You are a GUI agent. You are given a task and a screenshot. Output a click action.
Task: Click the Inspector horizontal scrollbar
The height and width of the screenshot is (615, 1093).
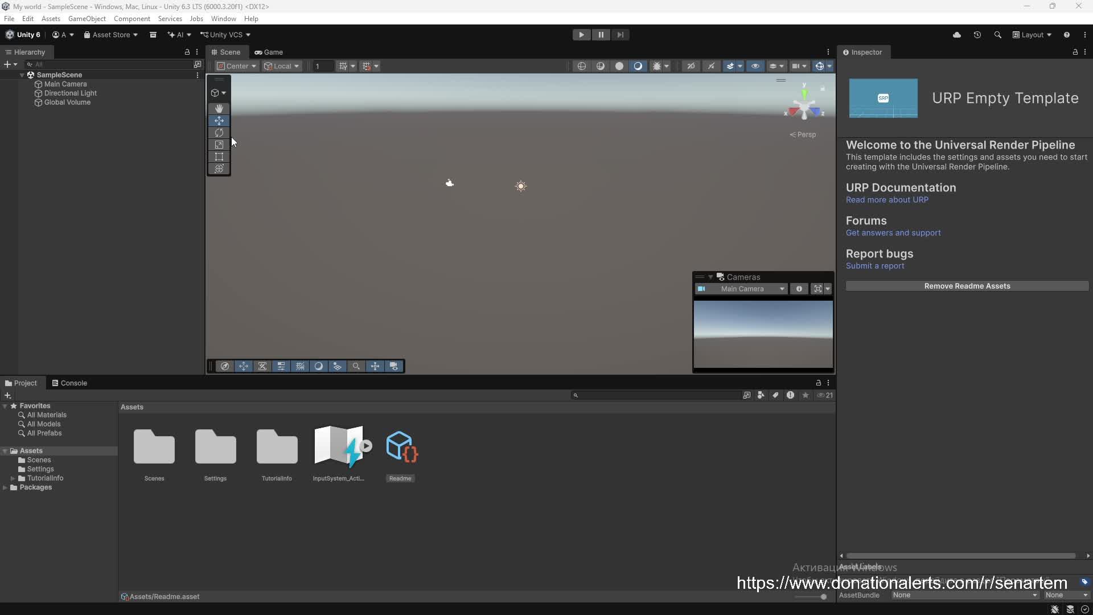coord(961,556)
